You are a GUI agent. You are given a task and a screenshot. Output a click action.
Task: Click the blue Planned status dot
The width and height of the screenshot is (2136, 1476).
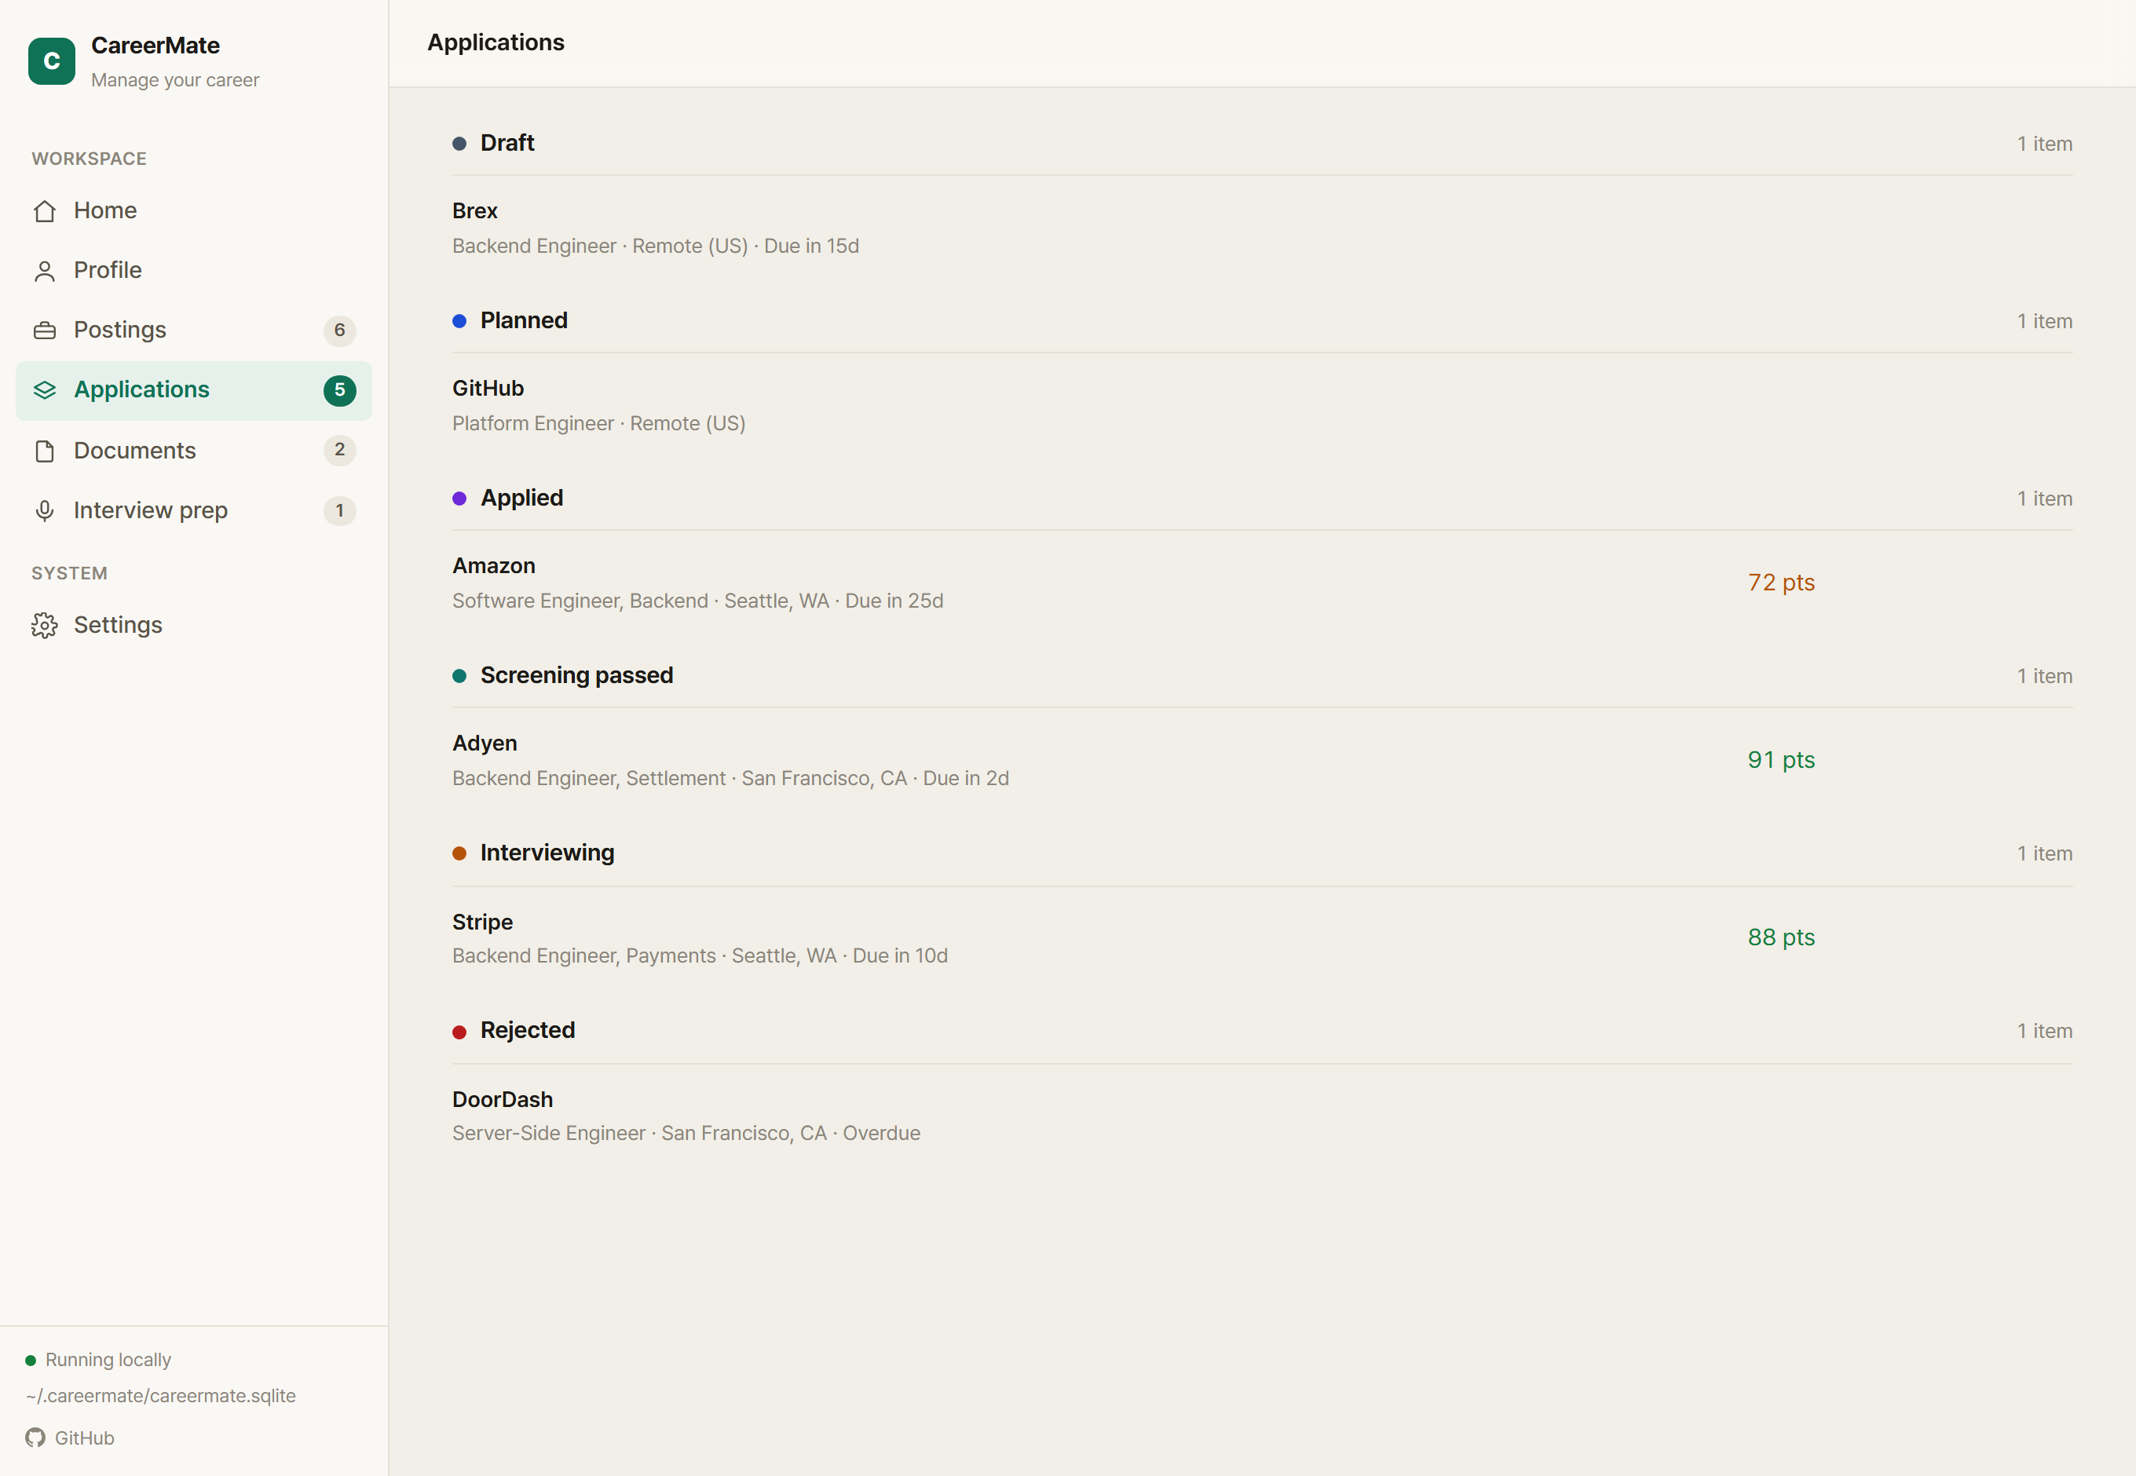pyautogui.click(x=459, y=321)
